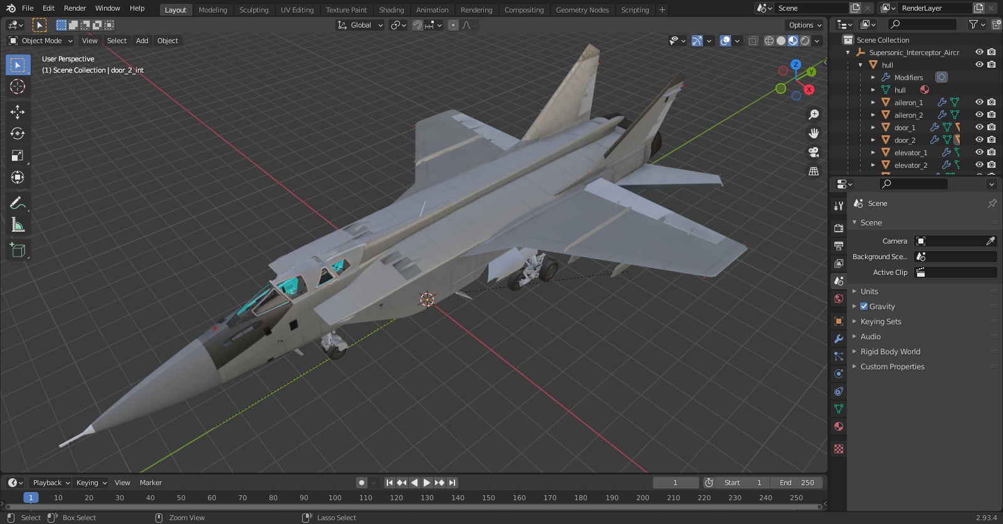
Task: Hide aileron_1 in the outliner
Action: (979, 102)
